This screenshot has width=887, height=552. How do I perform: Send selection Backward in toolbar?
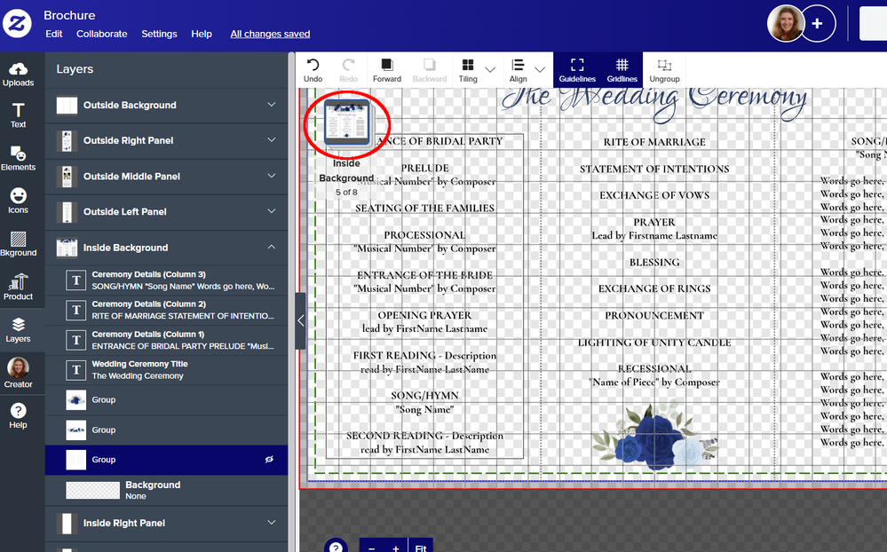430,70
